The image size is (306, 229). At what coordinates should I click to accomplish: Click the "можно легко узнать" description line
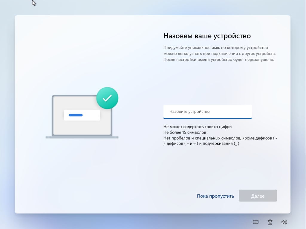click(x=220, y=53)
